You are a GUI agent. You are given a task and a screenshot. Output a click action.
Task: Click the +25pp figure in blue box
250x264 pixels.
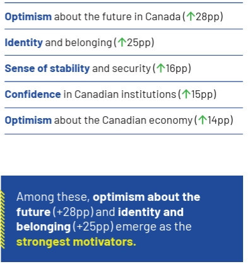[x=93, y=227]
